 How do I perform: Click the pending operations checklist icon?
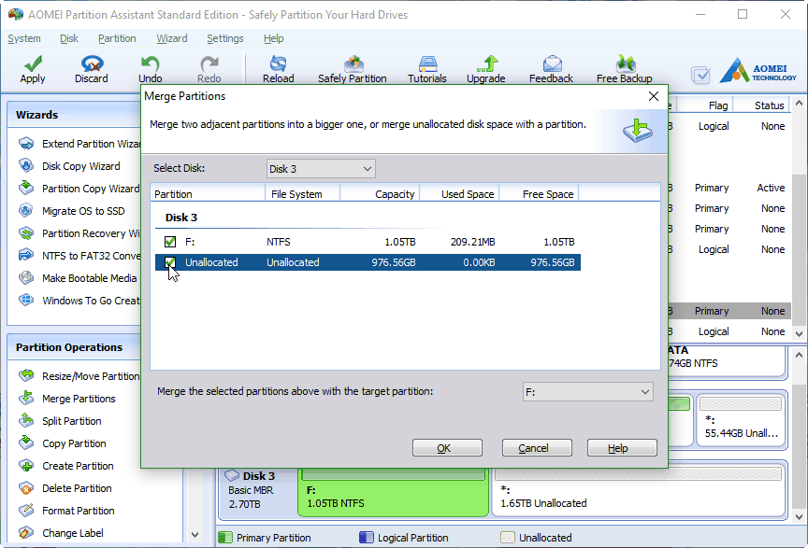[700, 75]
